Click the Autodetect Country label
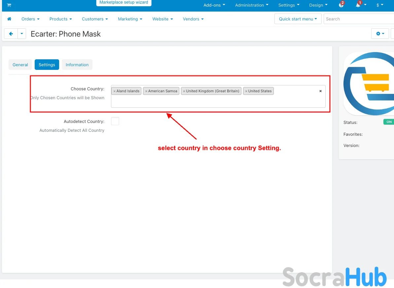The height and width of the screenshot is (288, 394). [84, 121]
